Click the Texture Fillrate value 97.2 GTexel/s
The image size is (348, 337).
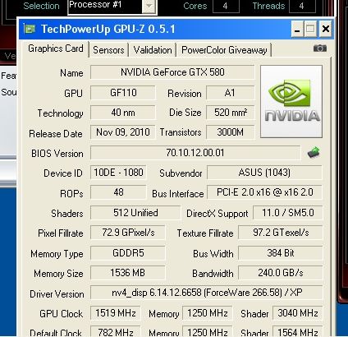pyautogui.click(x=281, y=233)
